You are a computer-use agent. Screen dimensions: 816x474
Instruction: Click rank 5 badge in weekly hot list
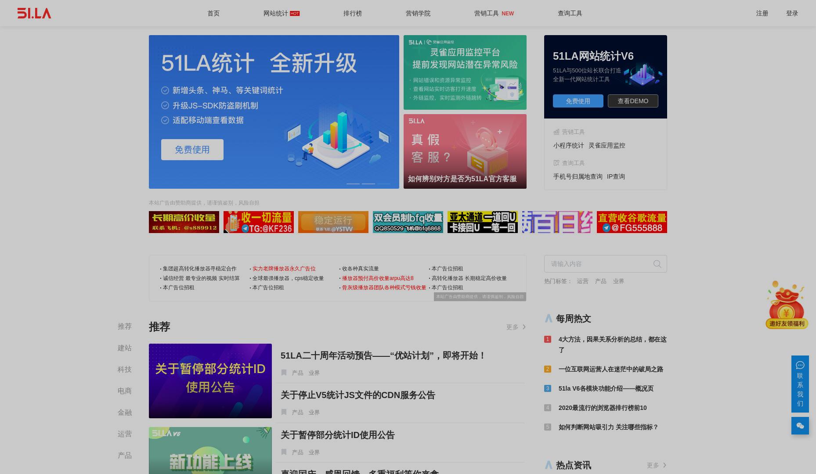[547, 427]
